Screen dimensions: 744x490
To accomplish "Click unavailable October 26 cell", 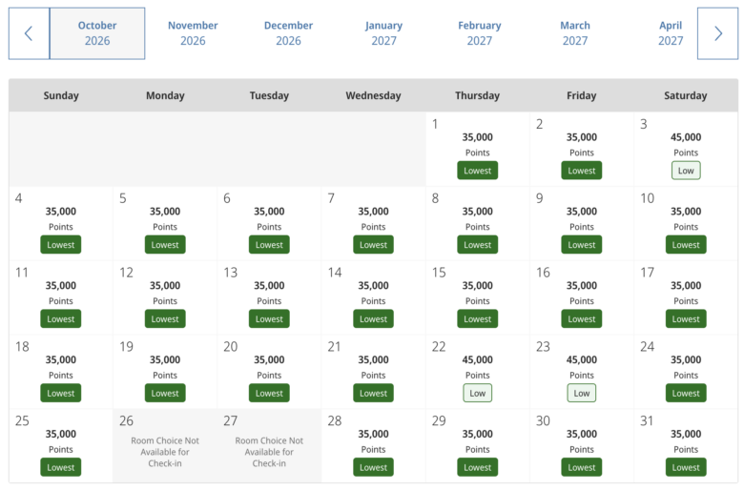I will pos(165,446).
